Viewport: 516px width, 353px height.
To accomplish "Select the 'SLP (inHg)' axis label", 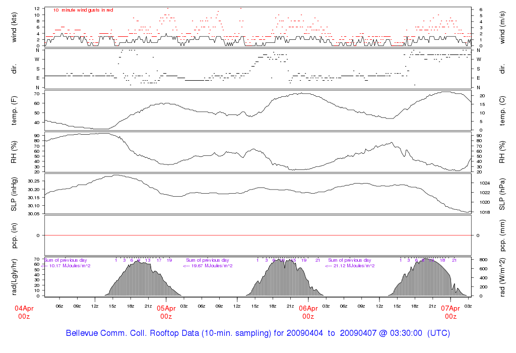I will [14, 194].
